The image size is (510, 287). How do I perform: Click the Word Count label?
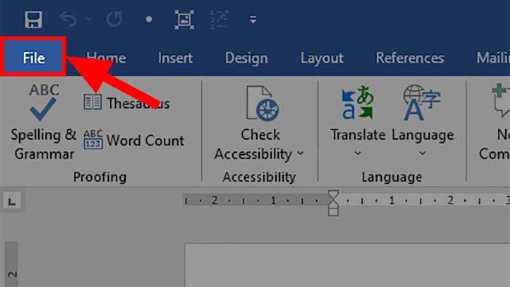[145, 140]
